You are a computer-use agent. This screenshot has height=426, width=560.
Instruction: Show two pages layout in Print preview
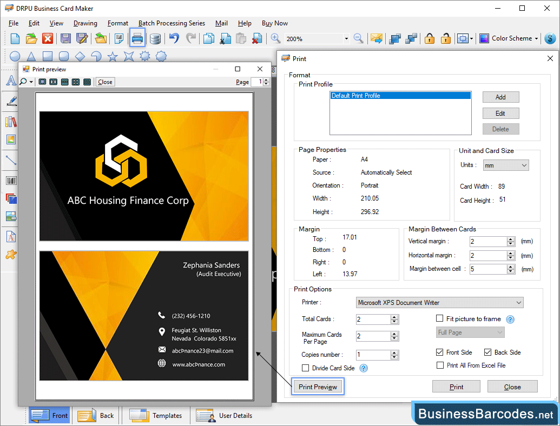pyautogui.click(x=53, y=82)
